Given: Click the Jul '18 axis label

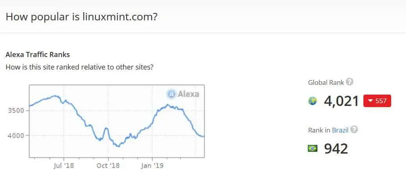Looking at the screenshot, I should point(64,166).
